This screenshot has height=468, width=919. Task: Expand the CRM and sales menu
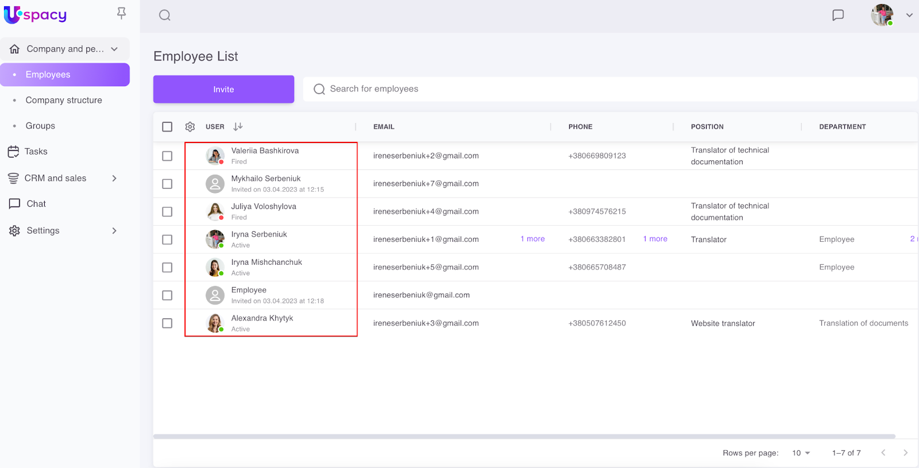coord(114,179)
